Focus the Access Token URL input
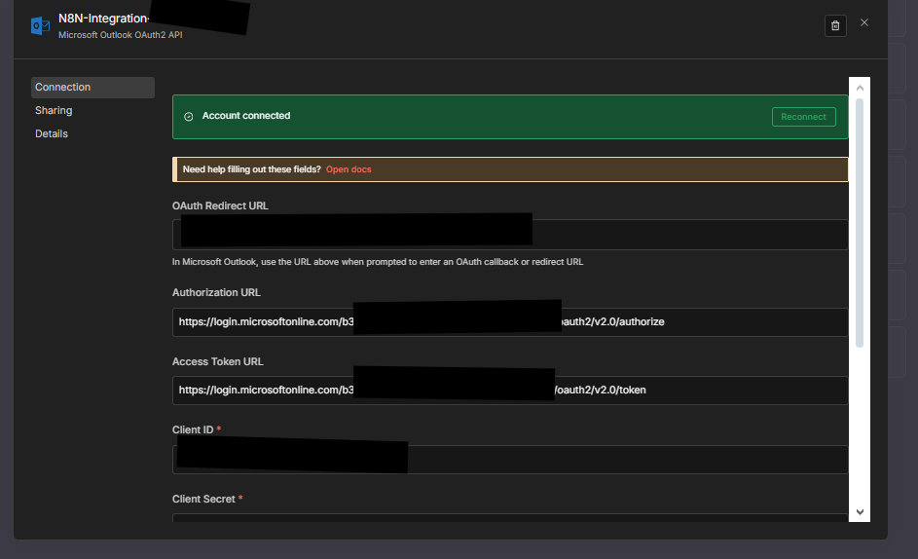The image size is (918, 559). 510,391
